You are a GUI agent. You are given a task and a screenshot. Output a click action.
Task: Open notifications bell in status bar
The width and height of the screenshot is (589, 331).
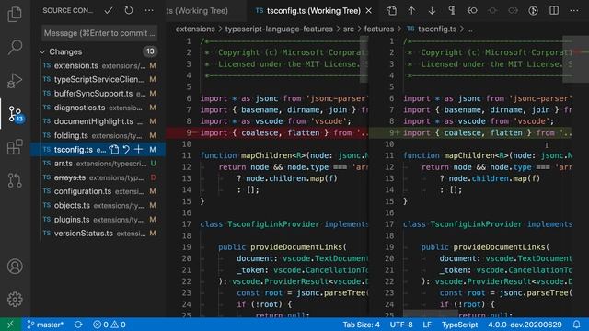[576, 325]
